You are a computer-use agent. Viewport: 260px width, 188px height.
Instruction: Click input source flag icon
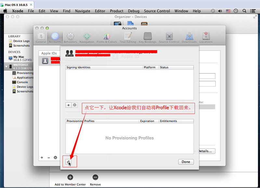[228, 11]
